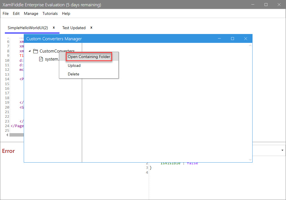Switch to the Test Updated tab
286x200 pixels.
(74, 28)
